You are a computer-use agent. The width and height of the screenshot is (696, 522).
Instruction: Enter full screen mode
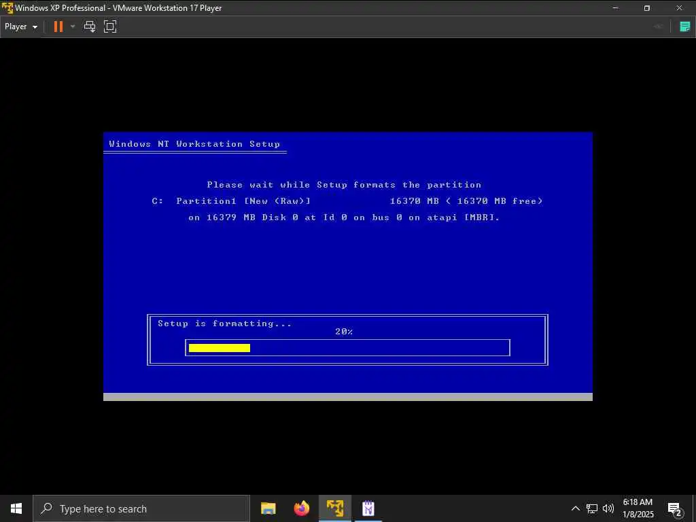[x=110, y=27]
